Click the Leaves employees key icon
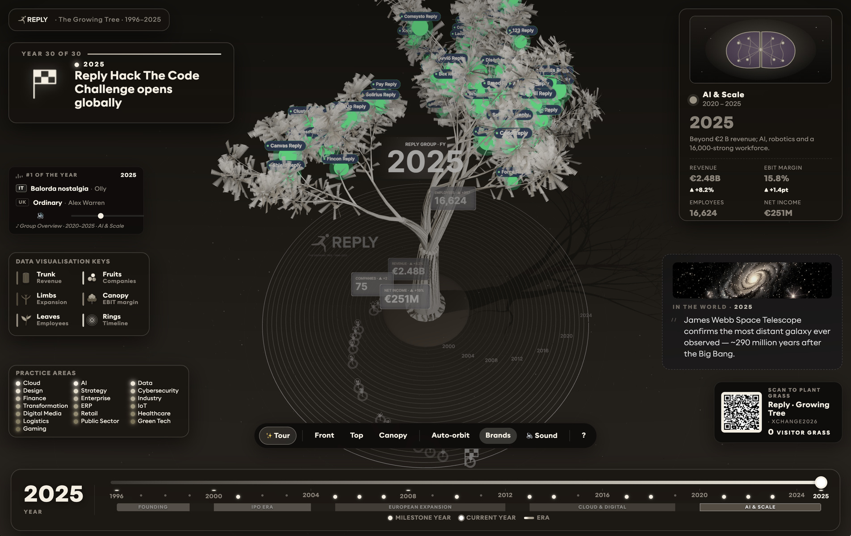851x536 pixels. click(26, 320)
